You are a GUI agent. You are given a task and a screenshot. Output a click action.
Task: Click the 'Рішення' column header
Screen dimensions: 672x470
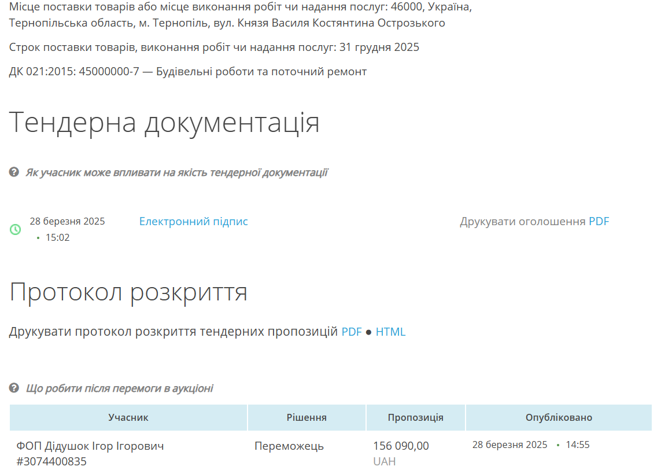[307, 417]
